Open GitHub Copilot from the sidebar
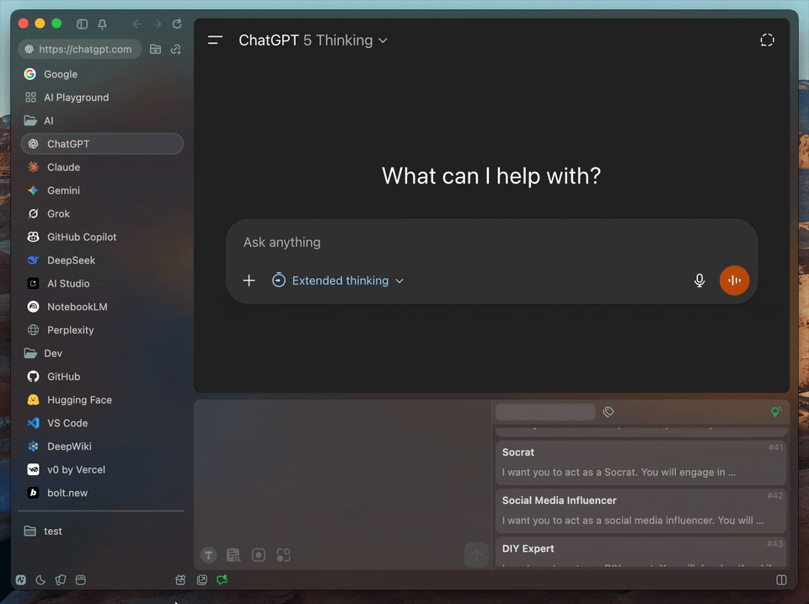809x604 pixels. pos(102,237)
